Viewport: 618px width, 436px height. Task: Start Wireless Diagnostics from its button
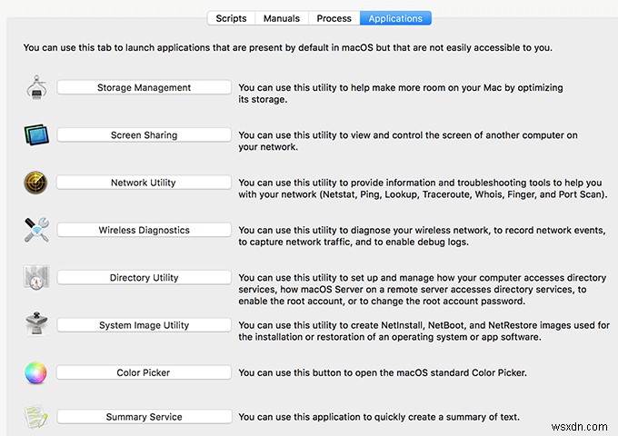(x=144, y=231)
